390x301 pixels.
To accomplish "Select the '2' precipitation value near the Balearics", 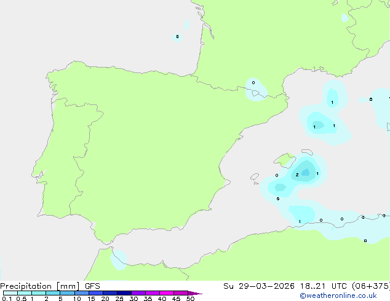I will [297, 175].
